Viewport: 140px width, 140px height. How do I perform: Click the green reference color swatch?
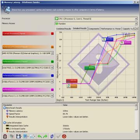point(52,61)
